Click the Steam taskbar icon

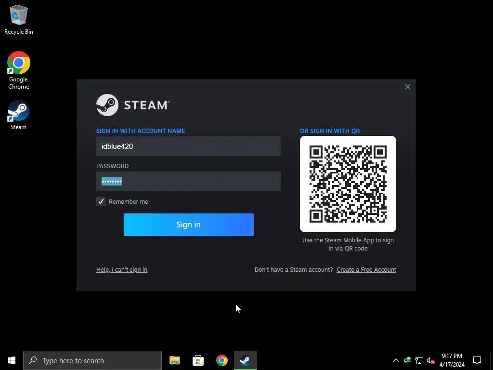[x=246, y=360]
